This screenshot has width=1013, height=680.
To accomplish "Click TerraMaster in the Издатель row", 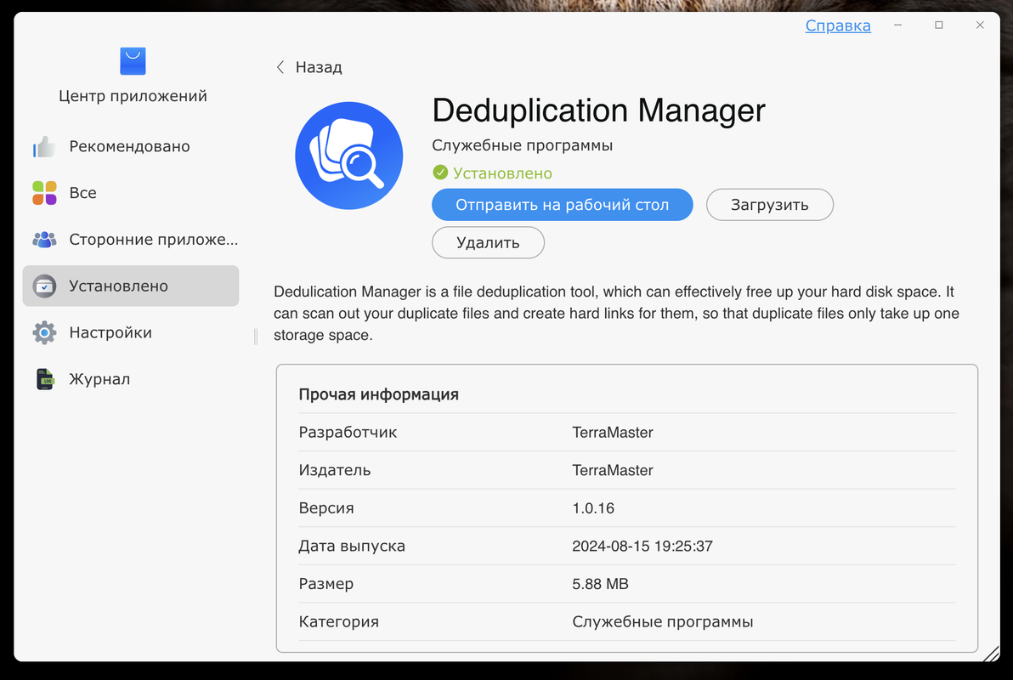I will [613, 471].
